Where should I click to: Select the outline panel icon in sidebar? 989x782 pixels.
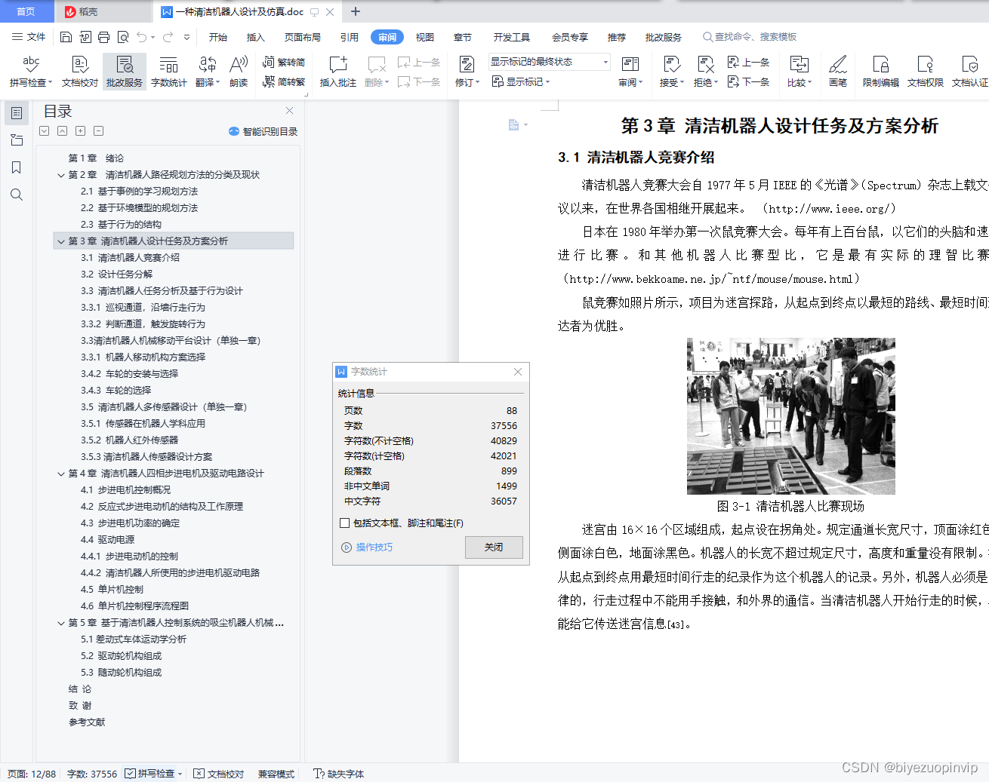point(16,113)
